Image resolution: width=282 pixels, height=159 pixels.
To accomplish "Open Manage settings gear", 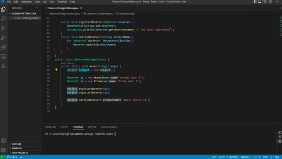I will point(3,150).
